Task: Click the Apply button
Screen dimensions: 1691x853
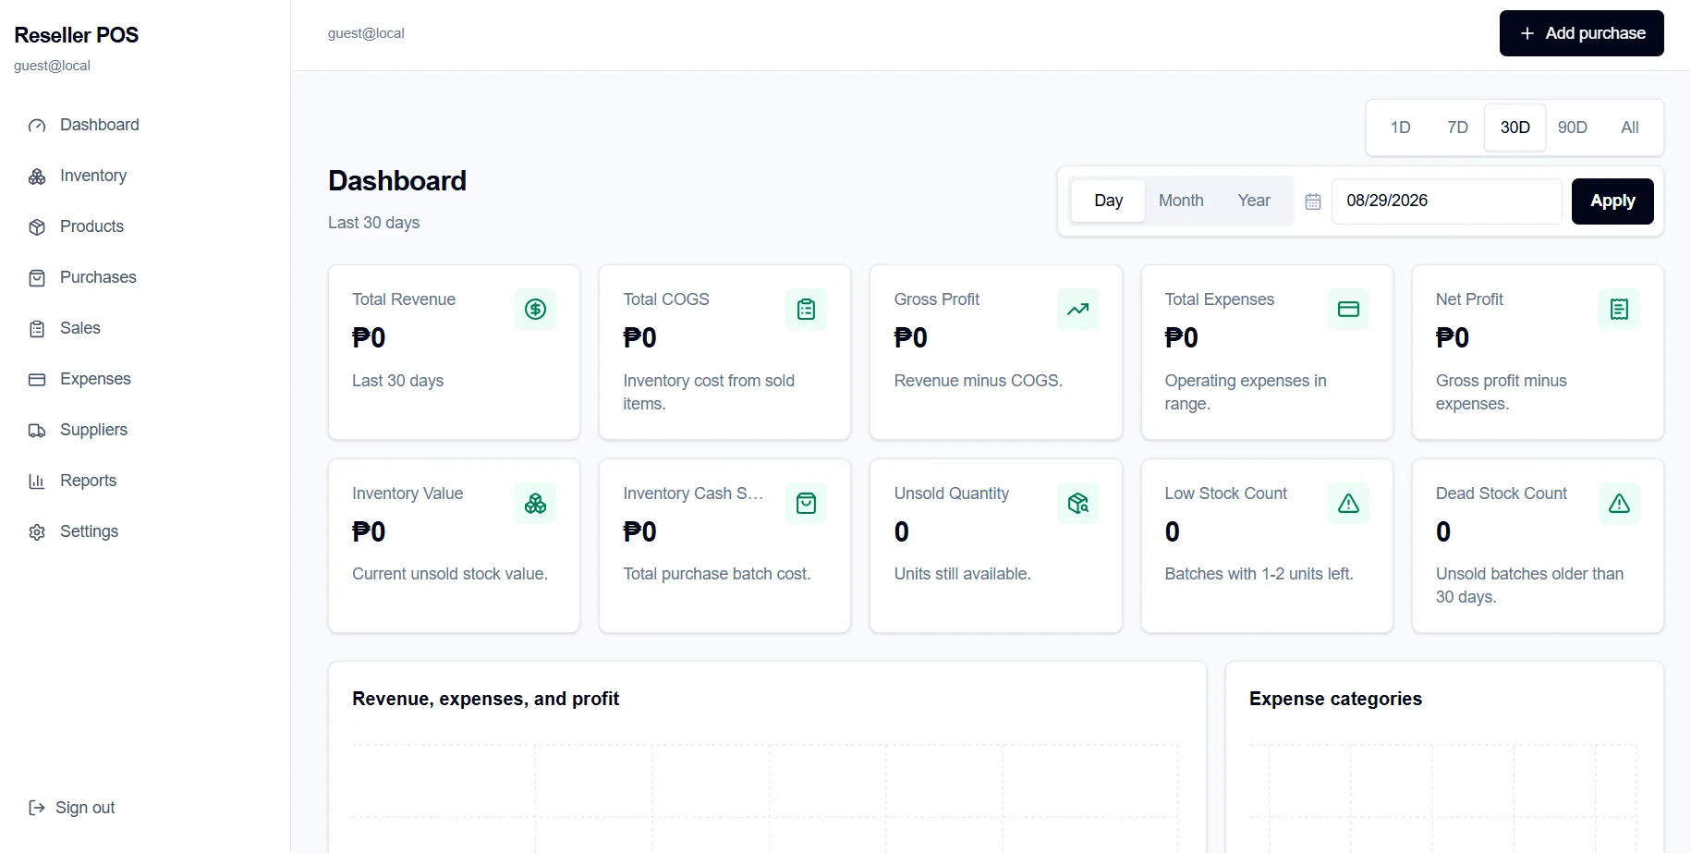Action: click(1612, 201)
